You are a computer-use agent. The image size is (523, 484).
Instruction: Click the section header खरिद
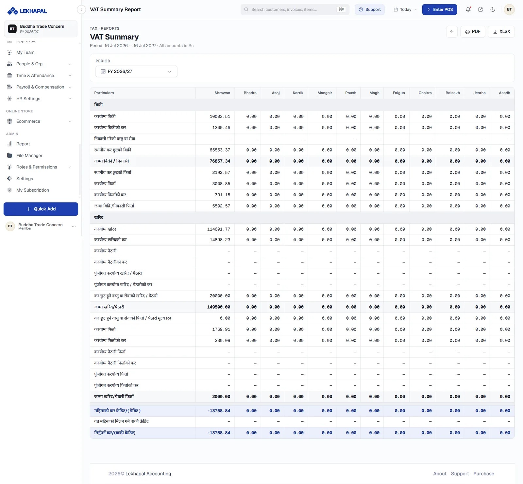point(99,218)
